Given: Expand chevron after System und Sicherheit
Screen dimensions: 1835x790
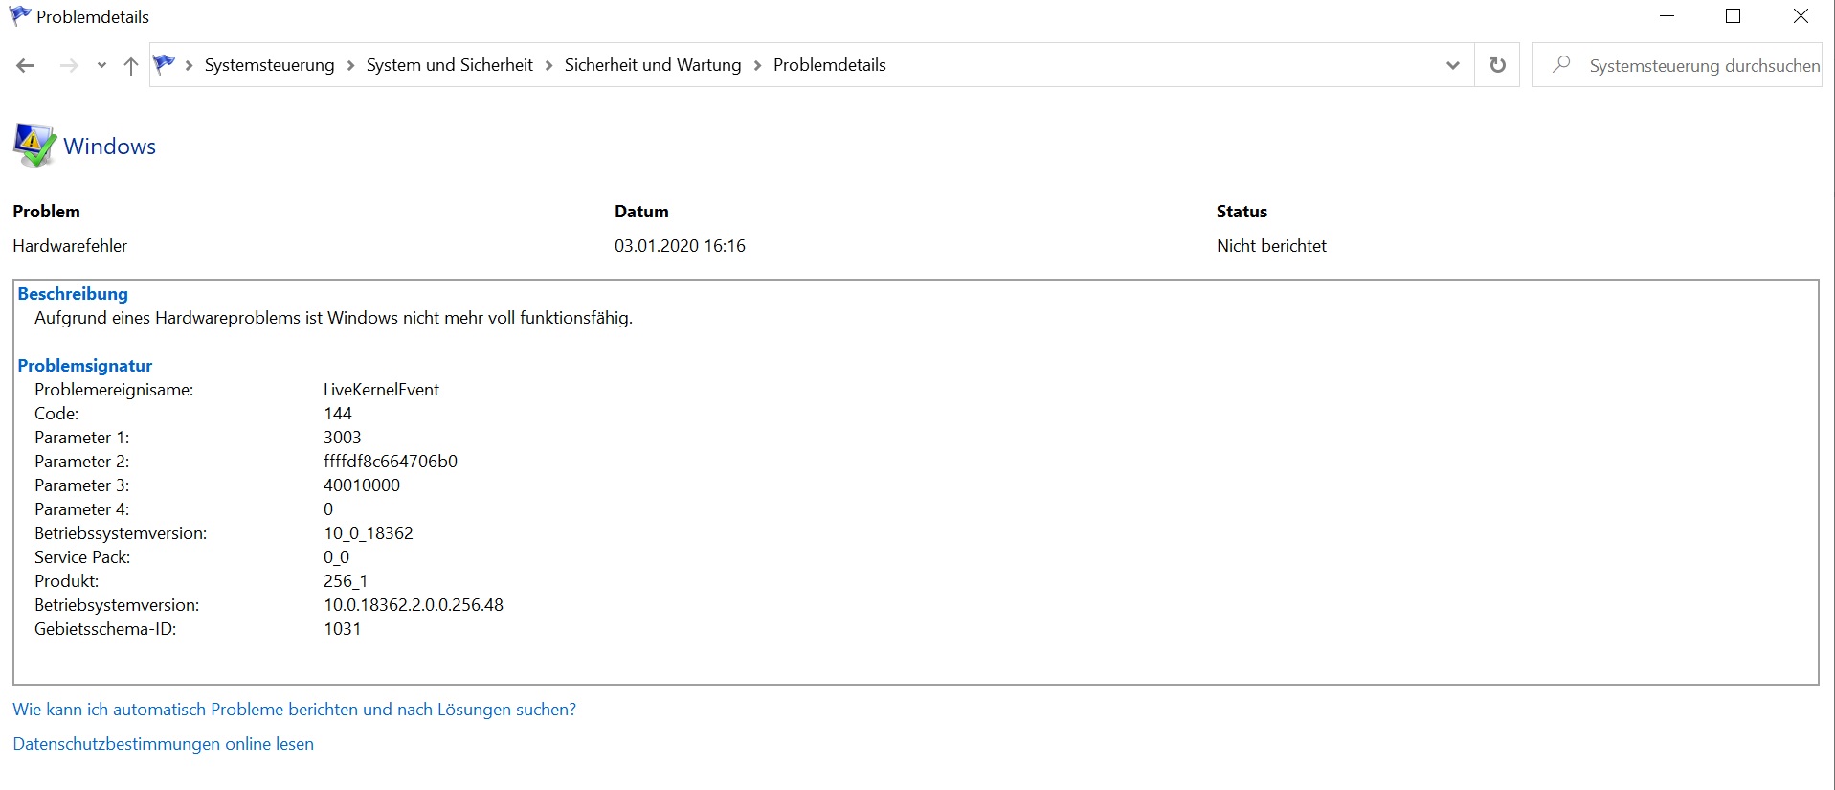Looking at the screenshot, I should point(548,65).
